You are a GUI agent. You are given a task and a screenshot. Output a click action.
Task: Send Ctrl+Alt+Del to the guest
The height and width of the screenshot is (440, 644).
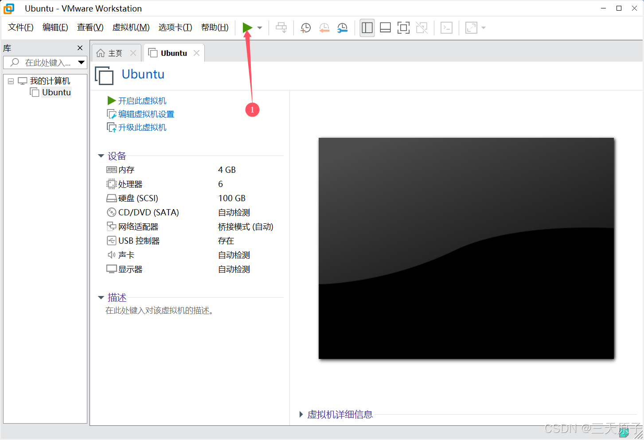click(x=281, y=27)
